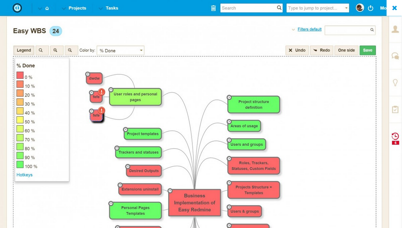Click the Easy Redmine logo icon

(x=17, y=8)
